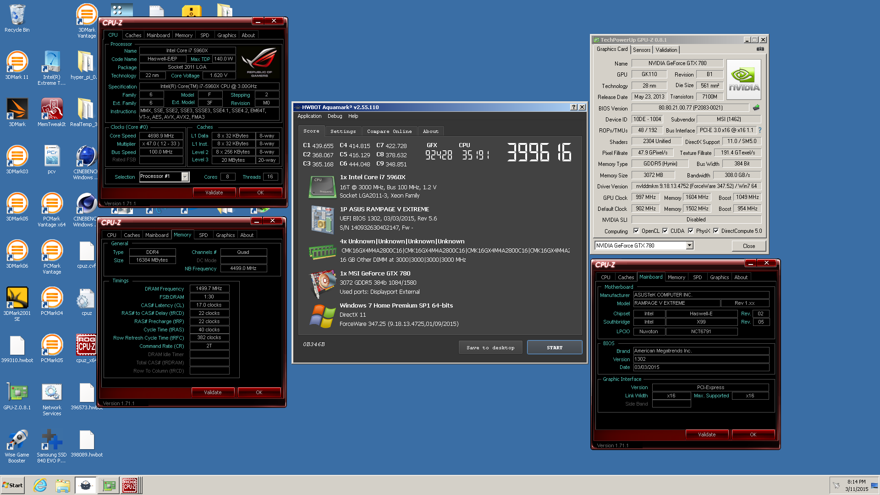Open Windows Explorer from the taskbar
The width and height of the screenshot is (880, 495).
(x=63, y=485)
